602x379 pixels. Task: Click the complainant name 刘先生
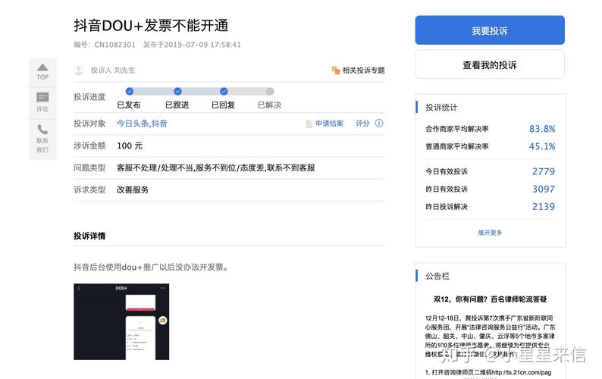click(124, 70)
